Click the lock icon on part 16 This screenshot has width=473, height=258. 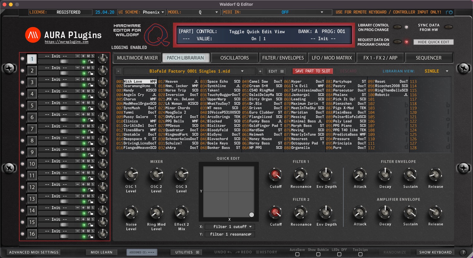(x=91, y=237)
